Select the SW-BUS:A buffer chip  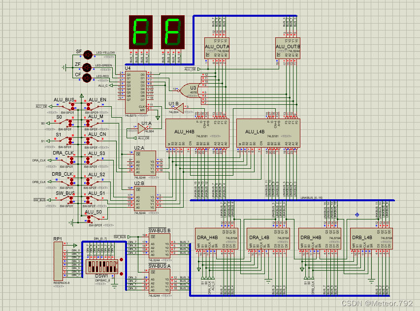[x=160, y=281]
